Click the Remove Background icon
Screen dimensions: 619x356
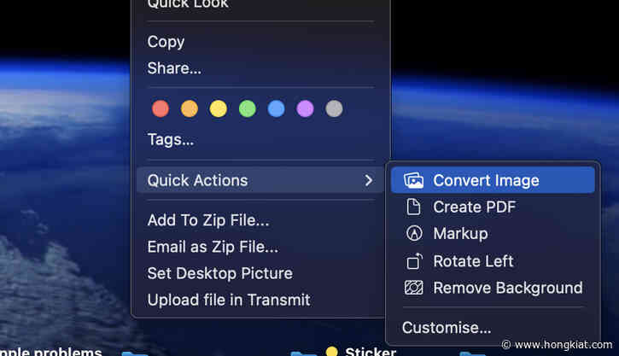coord(413,288)
